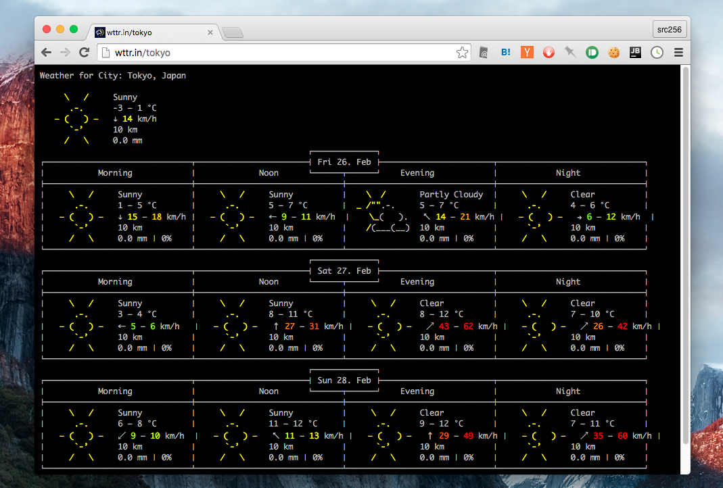The image size is (723, 488).
Task: Click the page info document icon
Action: point(105,52)
